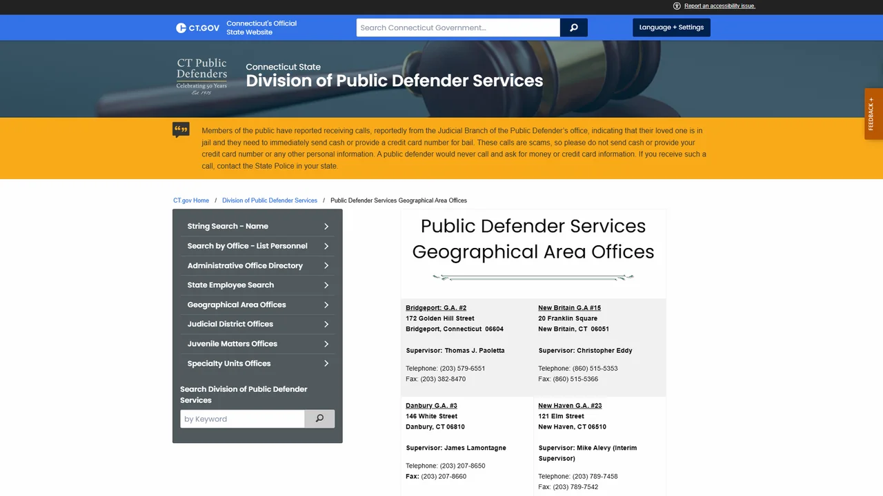Open Juvenile Matters Offices menu item
The height and width of the screenshot is (496, 883).
tap(257, 344)
